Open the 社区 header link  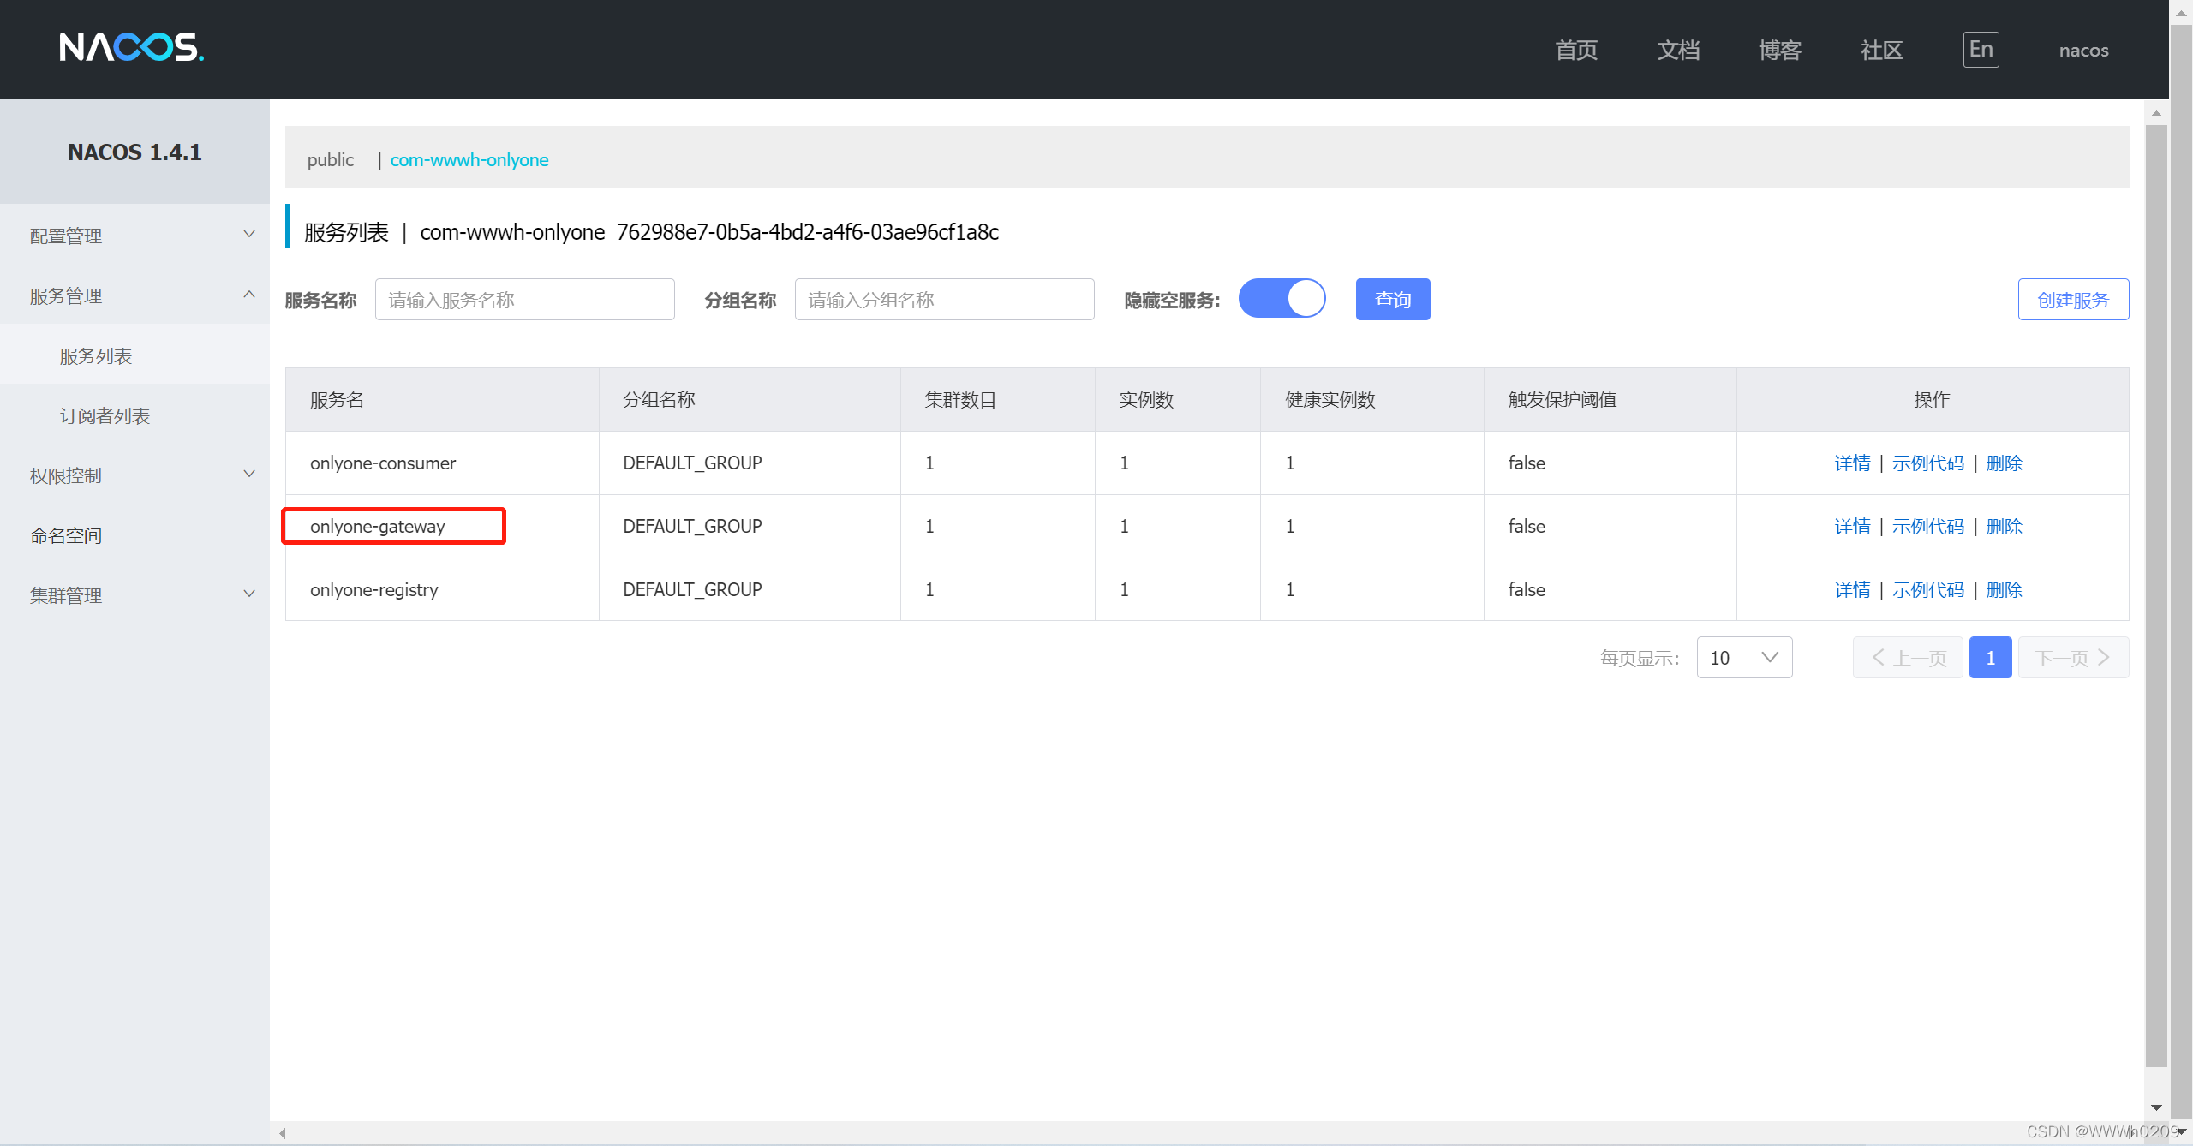(x=1882, y=51)
